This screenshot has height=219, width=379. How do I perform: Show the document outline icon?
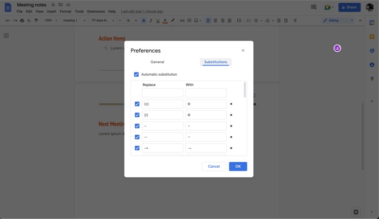[6, 36]
